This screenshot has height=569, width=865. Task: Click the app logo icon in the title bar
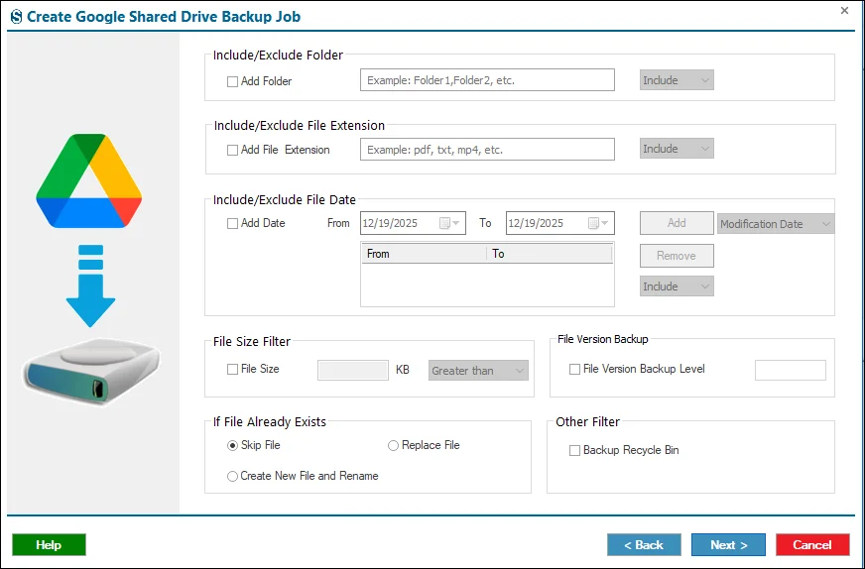click(x=17, y=17)
